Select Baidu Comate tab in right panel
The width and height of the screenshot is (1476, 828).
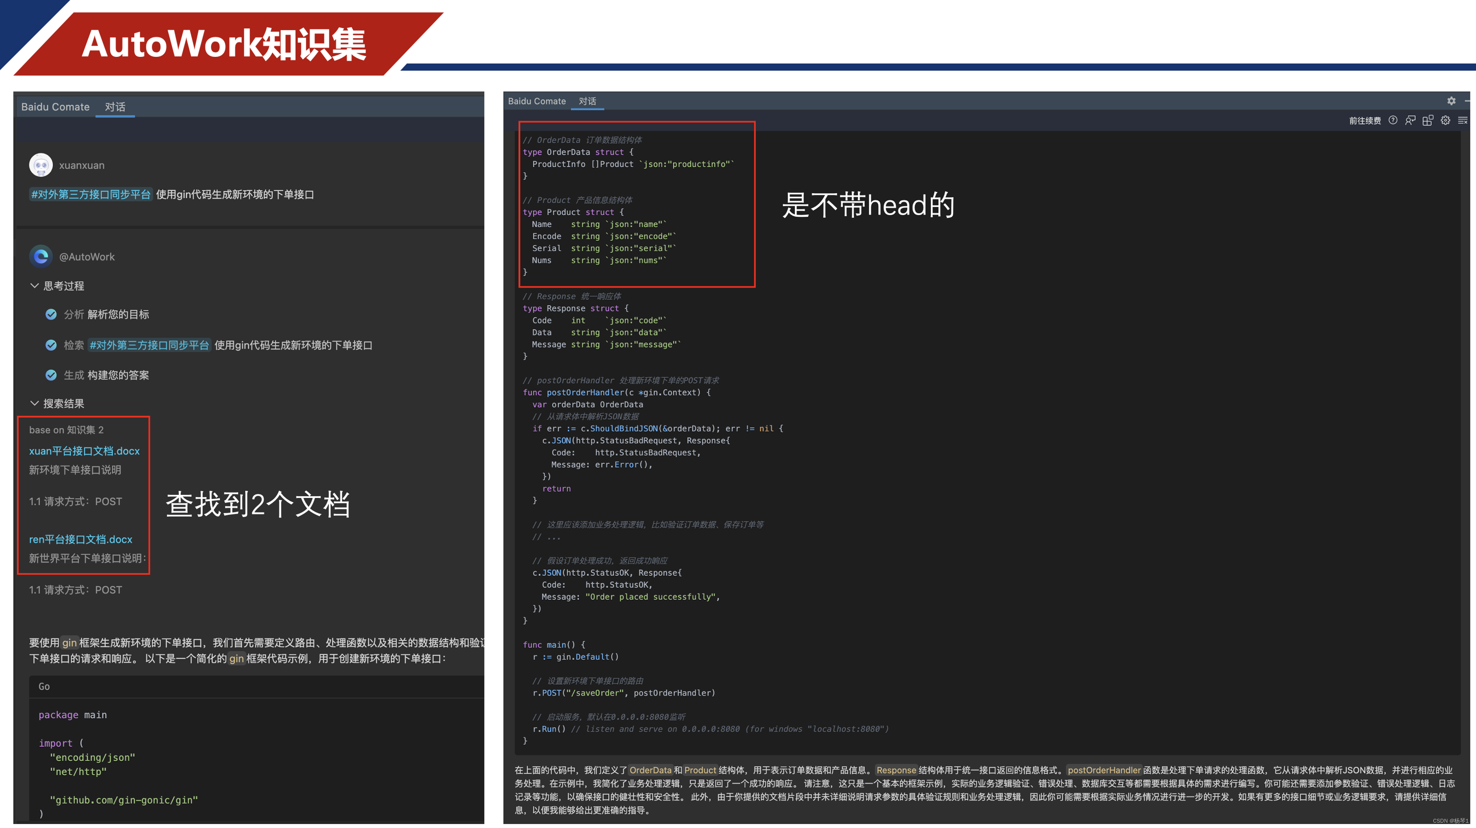pyautogui.click(x=537, y=101)
